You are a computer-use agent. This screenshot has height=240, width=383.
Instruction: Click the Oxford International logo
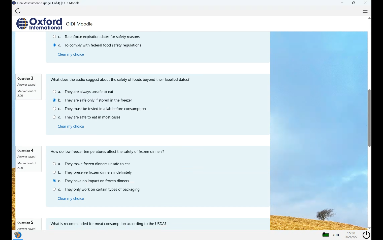(39, 24)
